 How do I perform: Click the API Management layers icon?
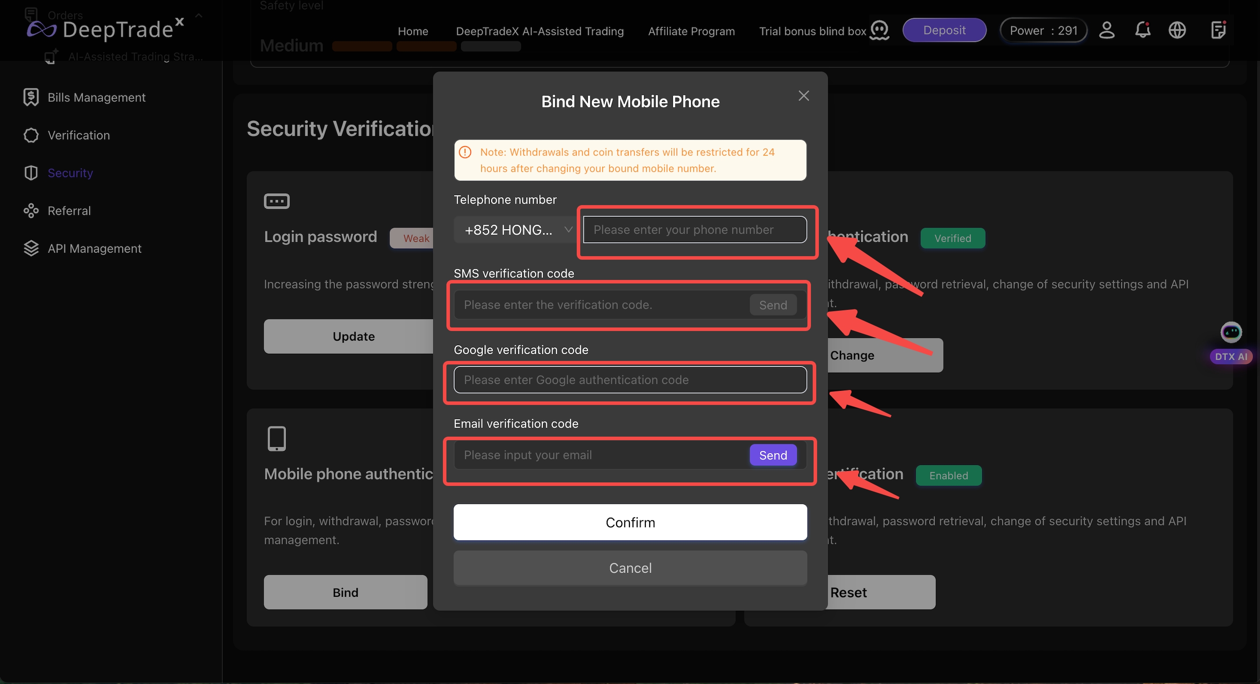point(31,248)
